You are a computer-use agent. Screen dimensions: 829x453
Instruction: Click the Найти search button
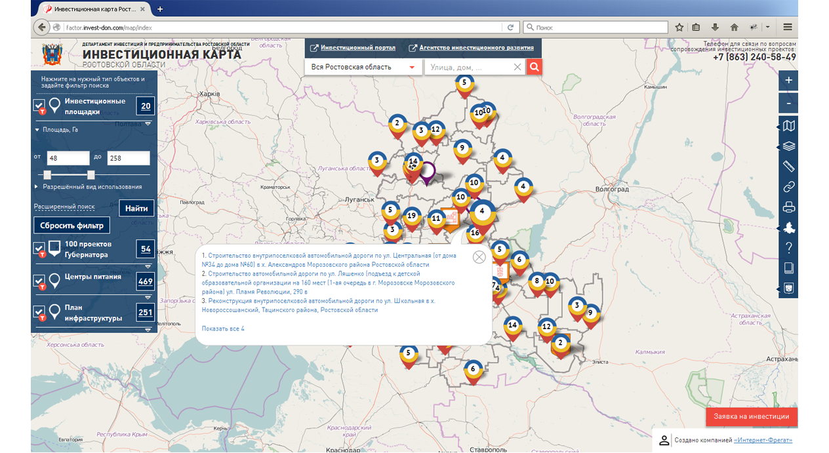click(136, 208)
